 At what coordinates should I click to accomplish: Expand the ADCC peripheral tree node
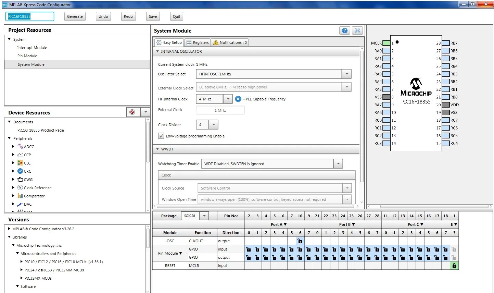pyautogui.click(x=13, y=146)
